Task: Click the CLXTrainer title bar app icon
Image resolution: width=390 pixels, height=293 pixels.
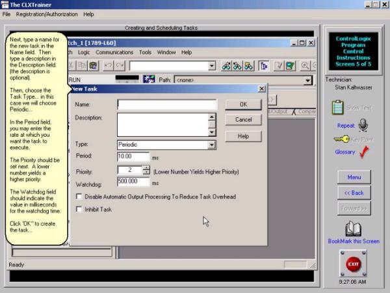Action: click(x=5, y=5)
